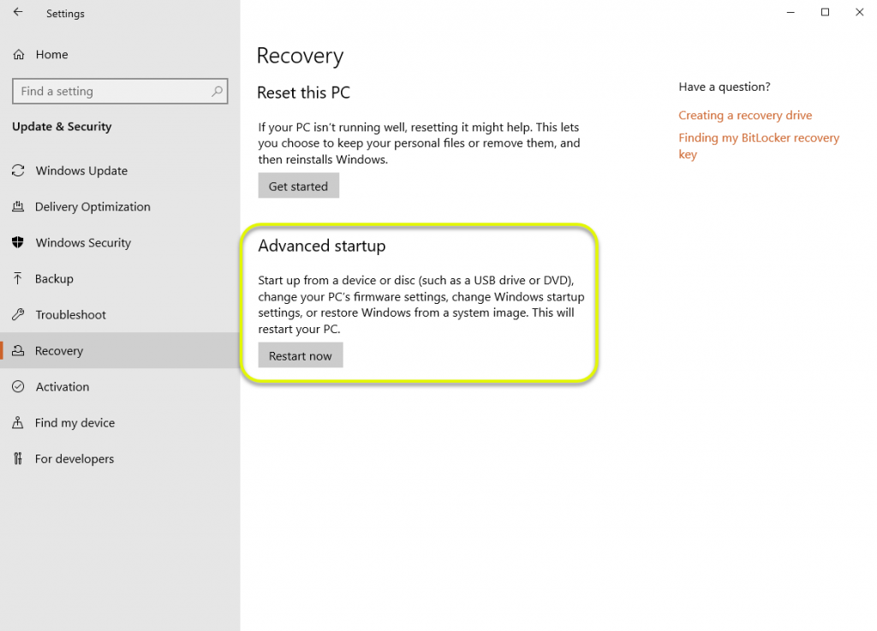
Task: Click the Find my device icon
Action: [x=18, y=423]
